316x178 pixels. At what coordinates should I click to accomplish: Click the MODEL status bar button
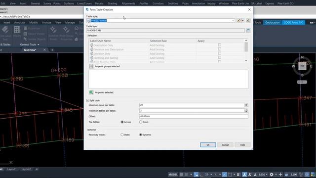click(x=173, y=175)
